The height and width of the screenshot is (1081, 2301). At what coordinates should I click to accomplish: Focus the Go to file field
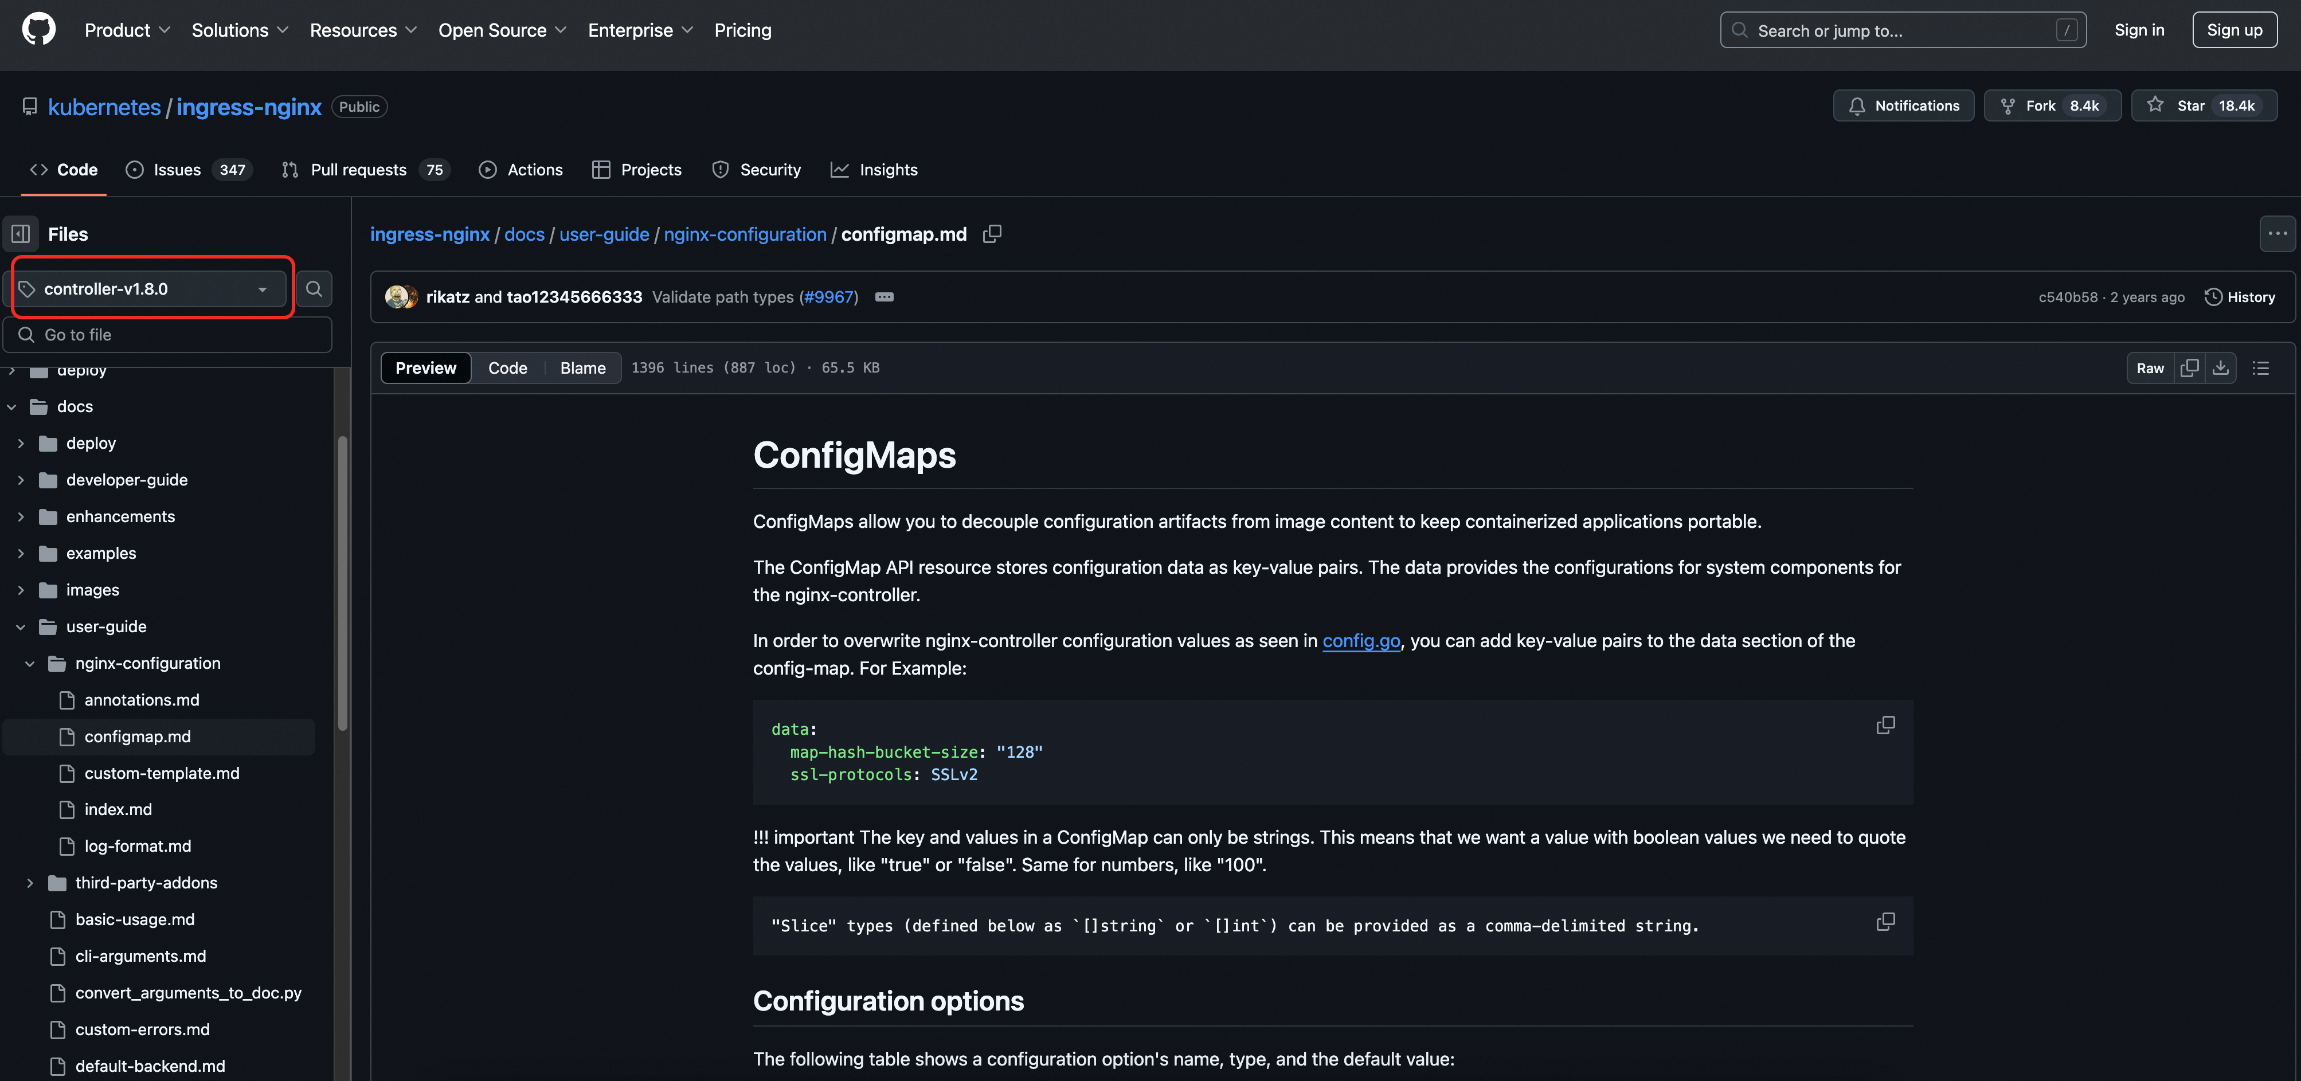pyautogui.click(x=170, y=335)
